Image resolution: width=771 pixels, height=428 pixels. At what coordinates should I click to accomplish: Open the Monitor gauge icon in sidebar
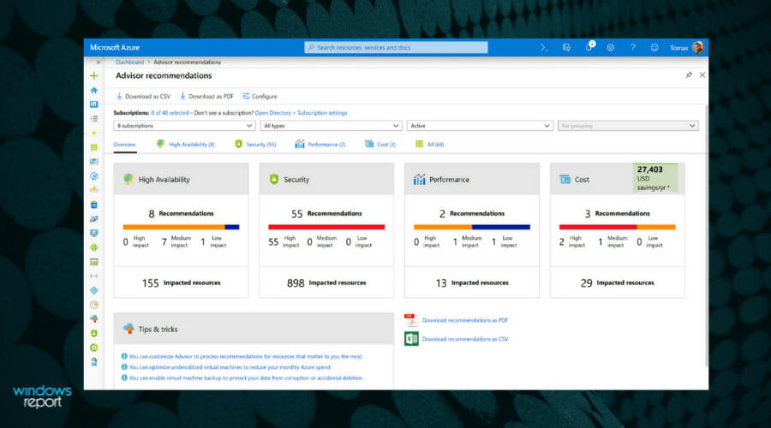[x=94, y=305]
